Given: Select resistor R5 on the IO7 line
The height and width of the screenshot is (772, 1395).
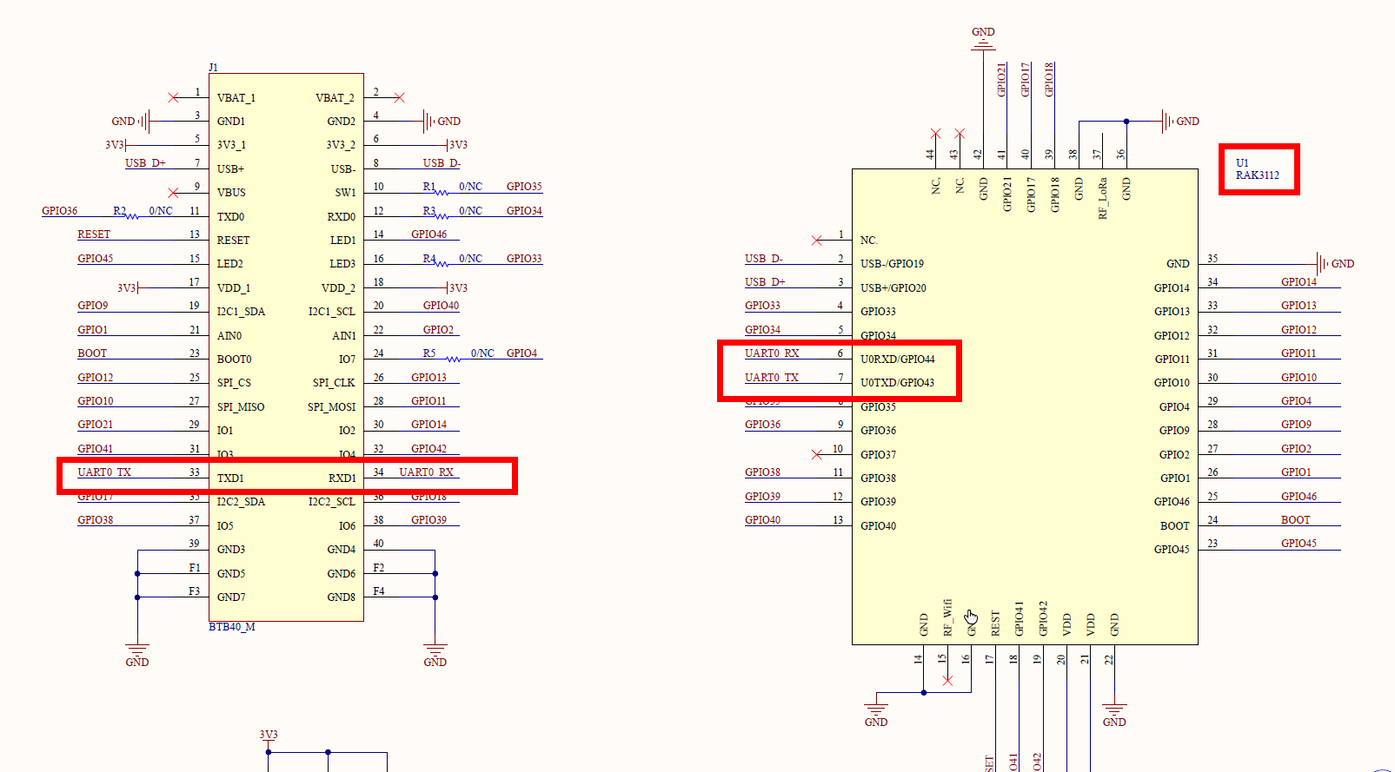Looking at the screenshot, I should tap(452, 358).
